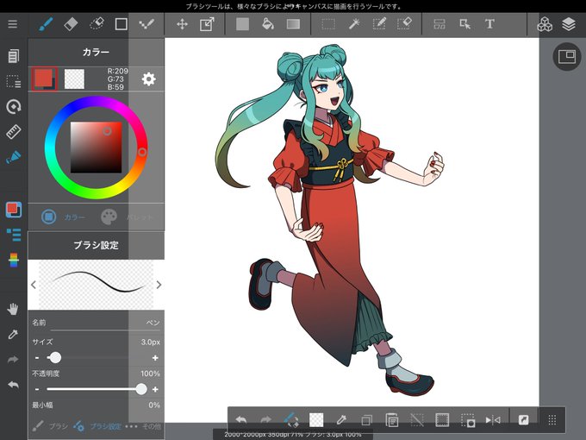
Task: Open the hamburger main menu
Action: [x=13, y=24]
